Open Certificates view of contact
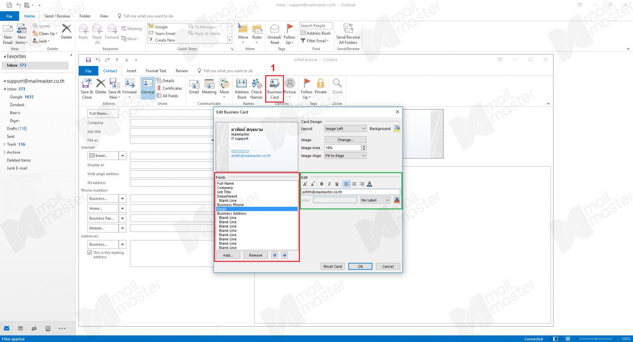Image resolution: width=633 pixels, height=342 pixels. (169, 88)
